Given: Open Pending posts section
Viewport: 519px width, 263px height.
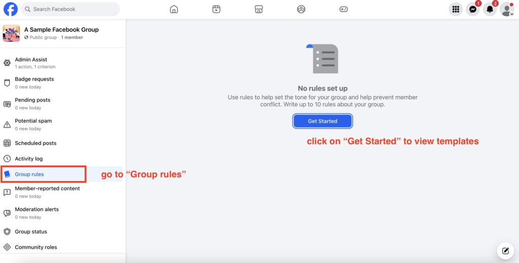Looking at the screenshot, I should [32, 100].
